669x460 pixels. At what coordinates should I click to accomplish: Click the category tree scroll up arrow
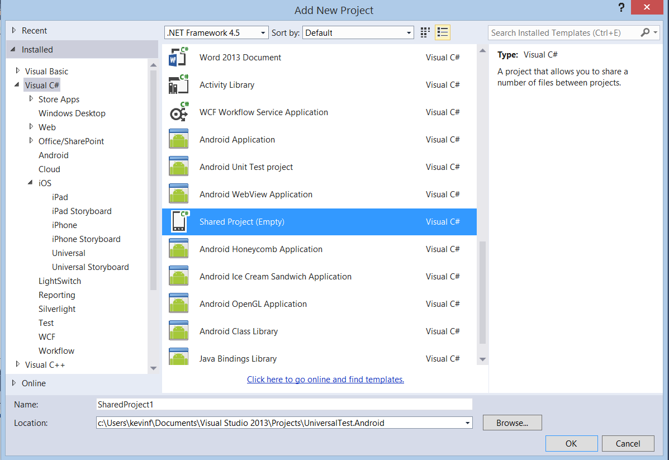(x=154, y=65)
